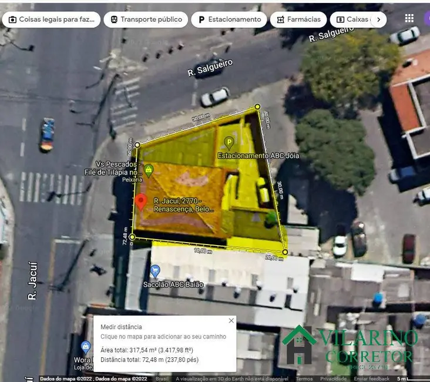This screenshot has height=382, width=430.
Task: Click Enviar feedback in the footer
Action: (372, 379)
